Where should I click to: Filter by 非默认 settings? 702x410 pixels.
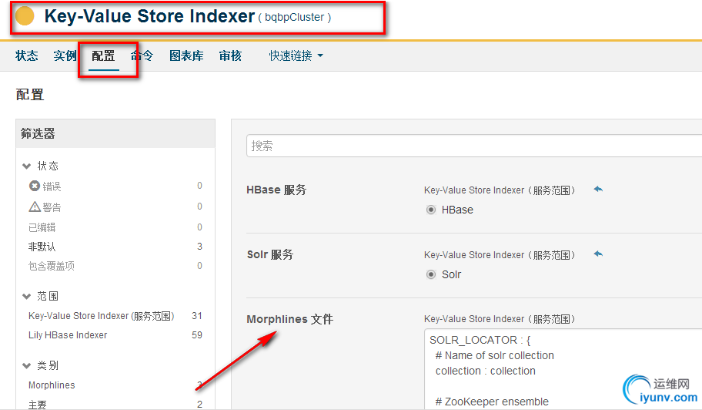pos(42,247)
